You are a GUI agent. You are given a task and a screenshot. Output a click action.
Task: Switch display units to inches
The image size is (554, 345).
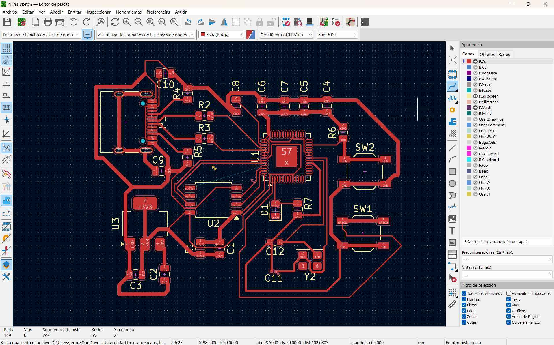click(6, 83)
